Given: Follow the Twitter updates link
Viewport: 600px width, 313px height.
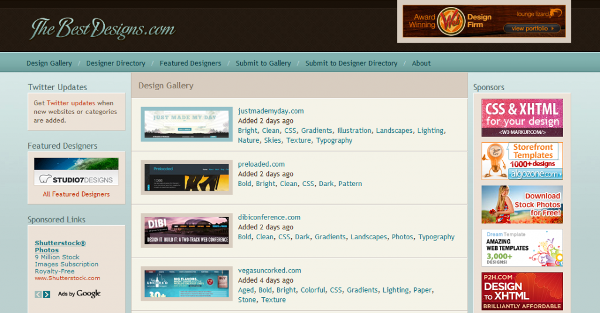Looking at the screenshot, I should tap(71, 103).
